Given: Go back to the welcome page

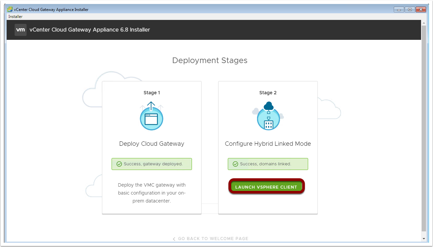Looking at the screenshot, I should pyautogui.click(x=213, y=238).
